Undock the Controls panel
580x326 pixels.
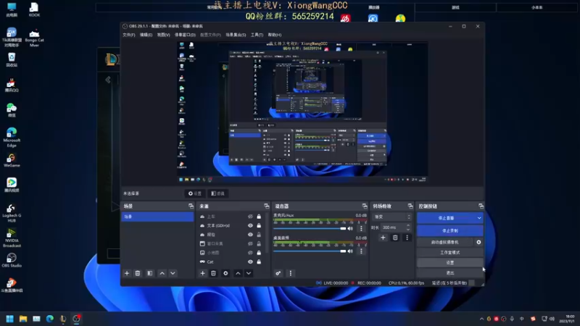[481, 206]
